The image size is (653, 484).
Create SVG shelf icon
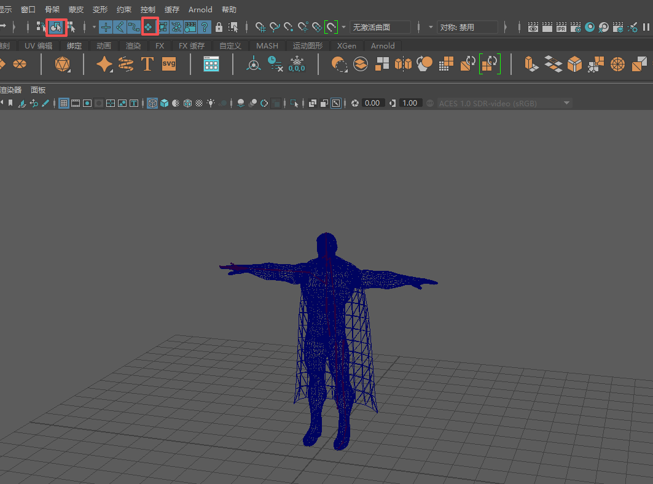(x=169, y=64)
